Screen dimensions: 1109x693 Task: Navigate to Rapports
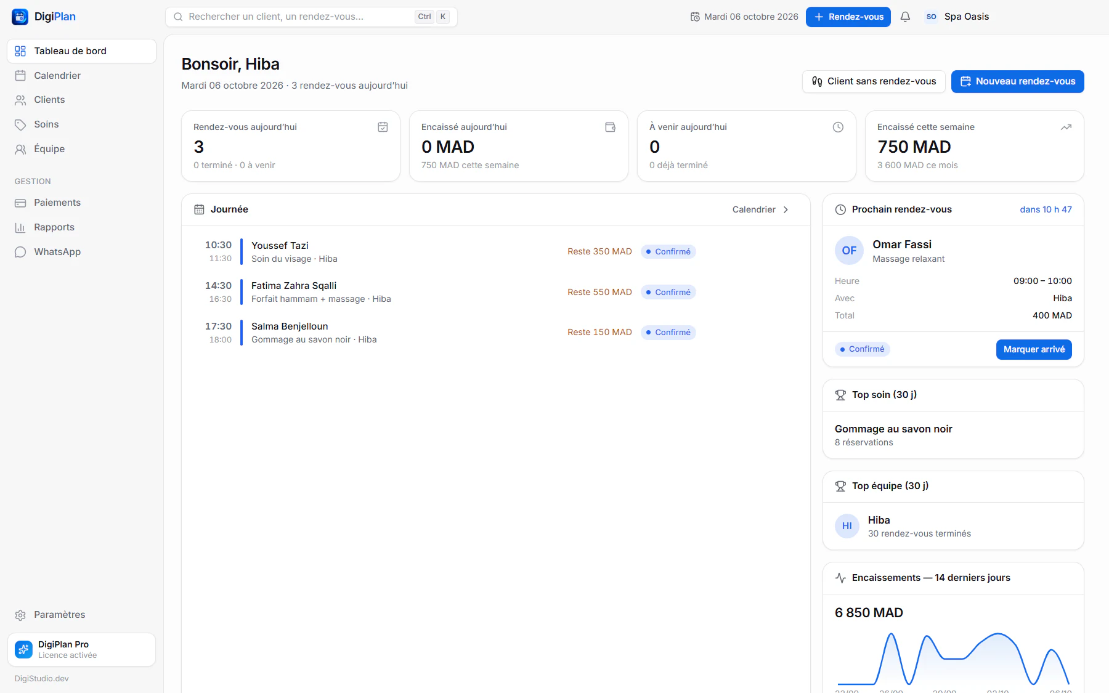[81, 227]
